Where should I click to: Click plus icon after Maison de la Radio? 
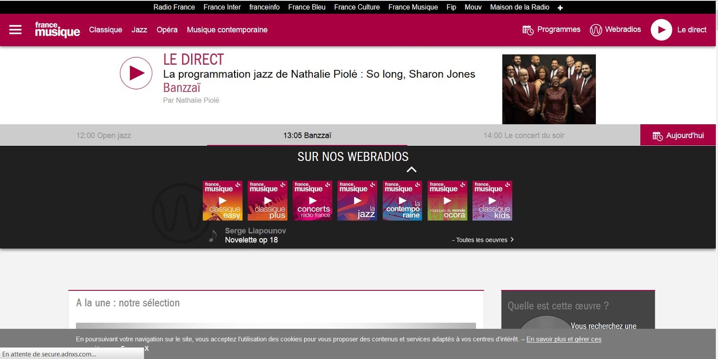click(560, 8)
